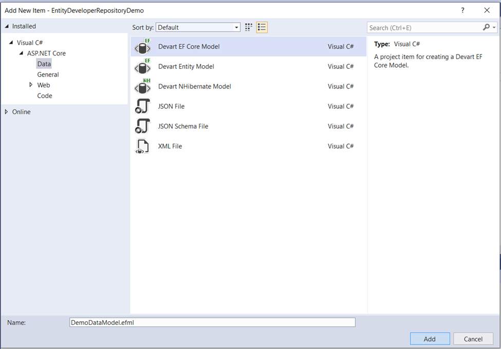Open the help question mark button

(x=462, y=10)
